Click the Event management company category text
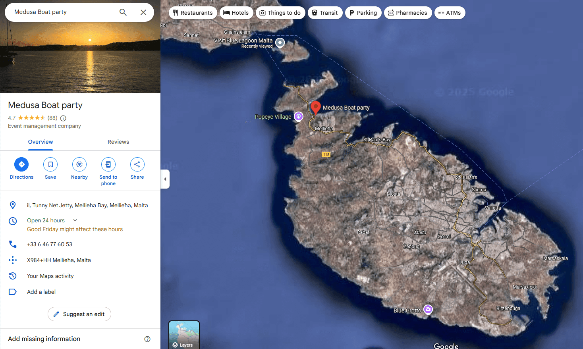Viewport: 583px width, 349px height. point(44,126)
